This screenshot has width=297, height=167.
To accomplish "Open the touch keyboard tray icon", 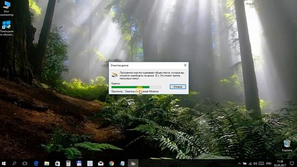I will pos(261,163).
